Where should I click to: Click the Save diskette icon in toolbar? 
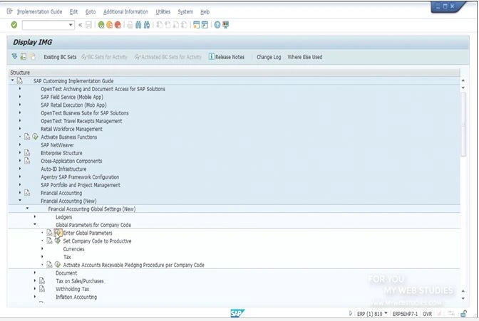point(88,25)
